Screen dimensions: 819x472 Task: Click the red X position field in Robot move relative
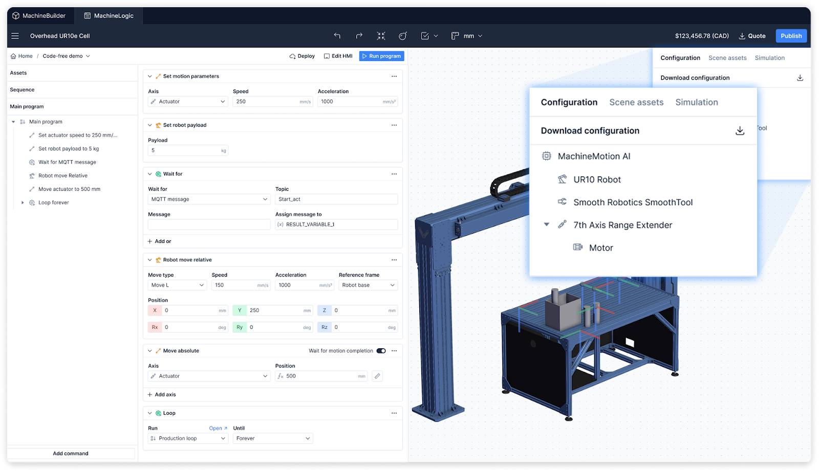pos(187,310)
